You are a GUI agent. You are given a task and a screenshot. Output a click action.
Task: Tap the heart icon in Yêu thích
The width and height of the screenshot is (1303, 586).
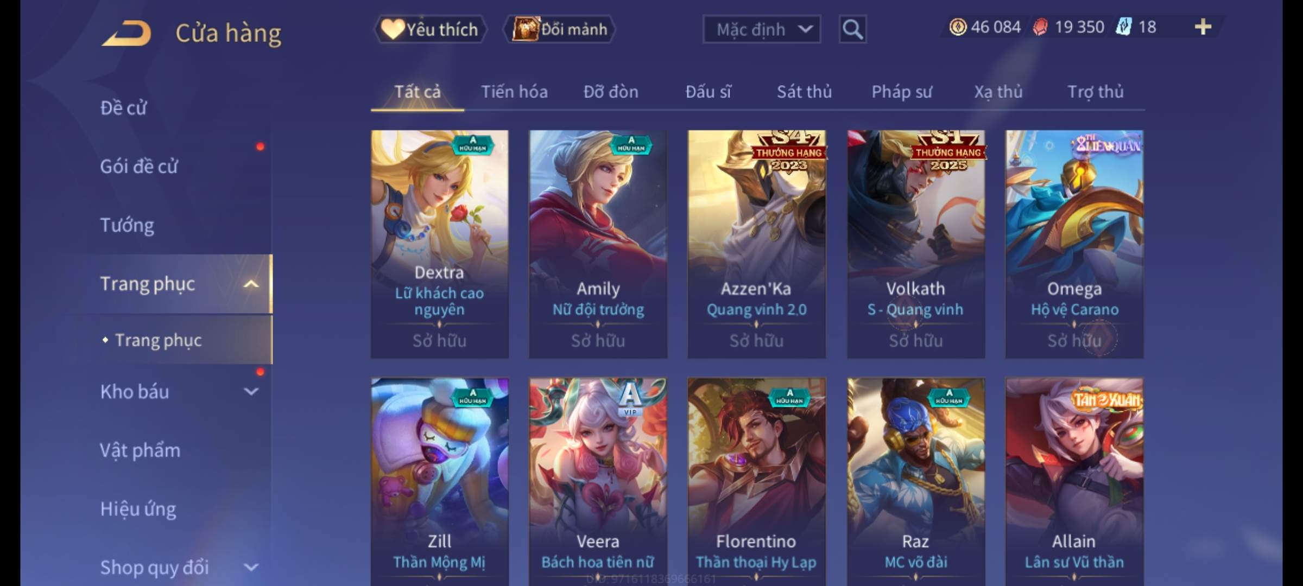pos(392,29)
